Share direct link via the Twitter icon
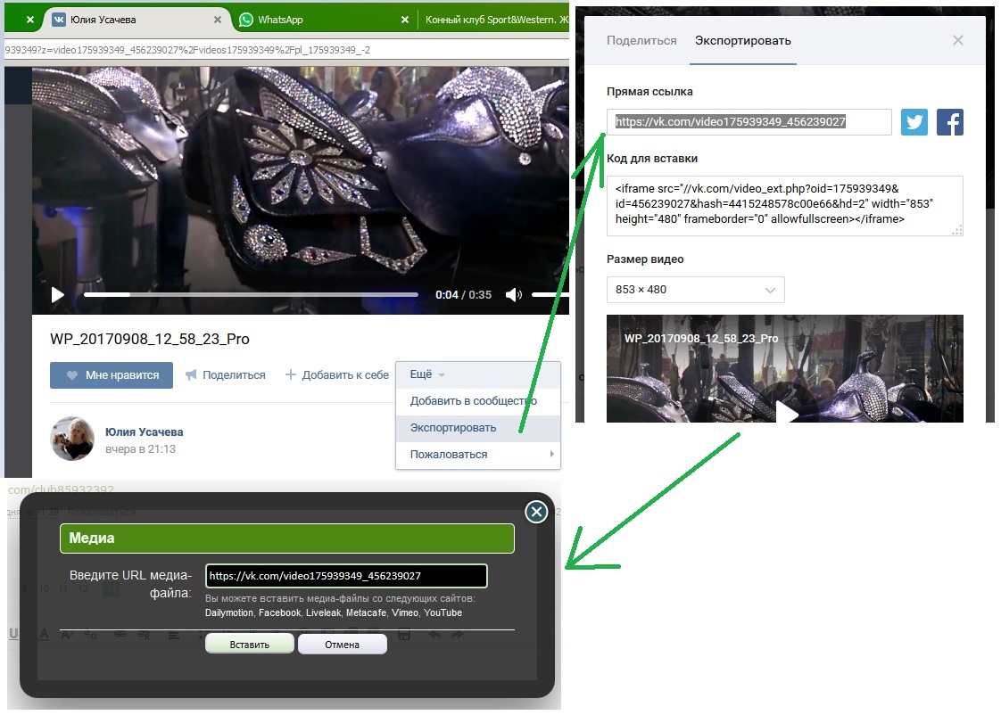The image size is (1001, 715). pos(914,122)
